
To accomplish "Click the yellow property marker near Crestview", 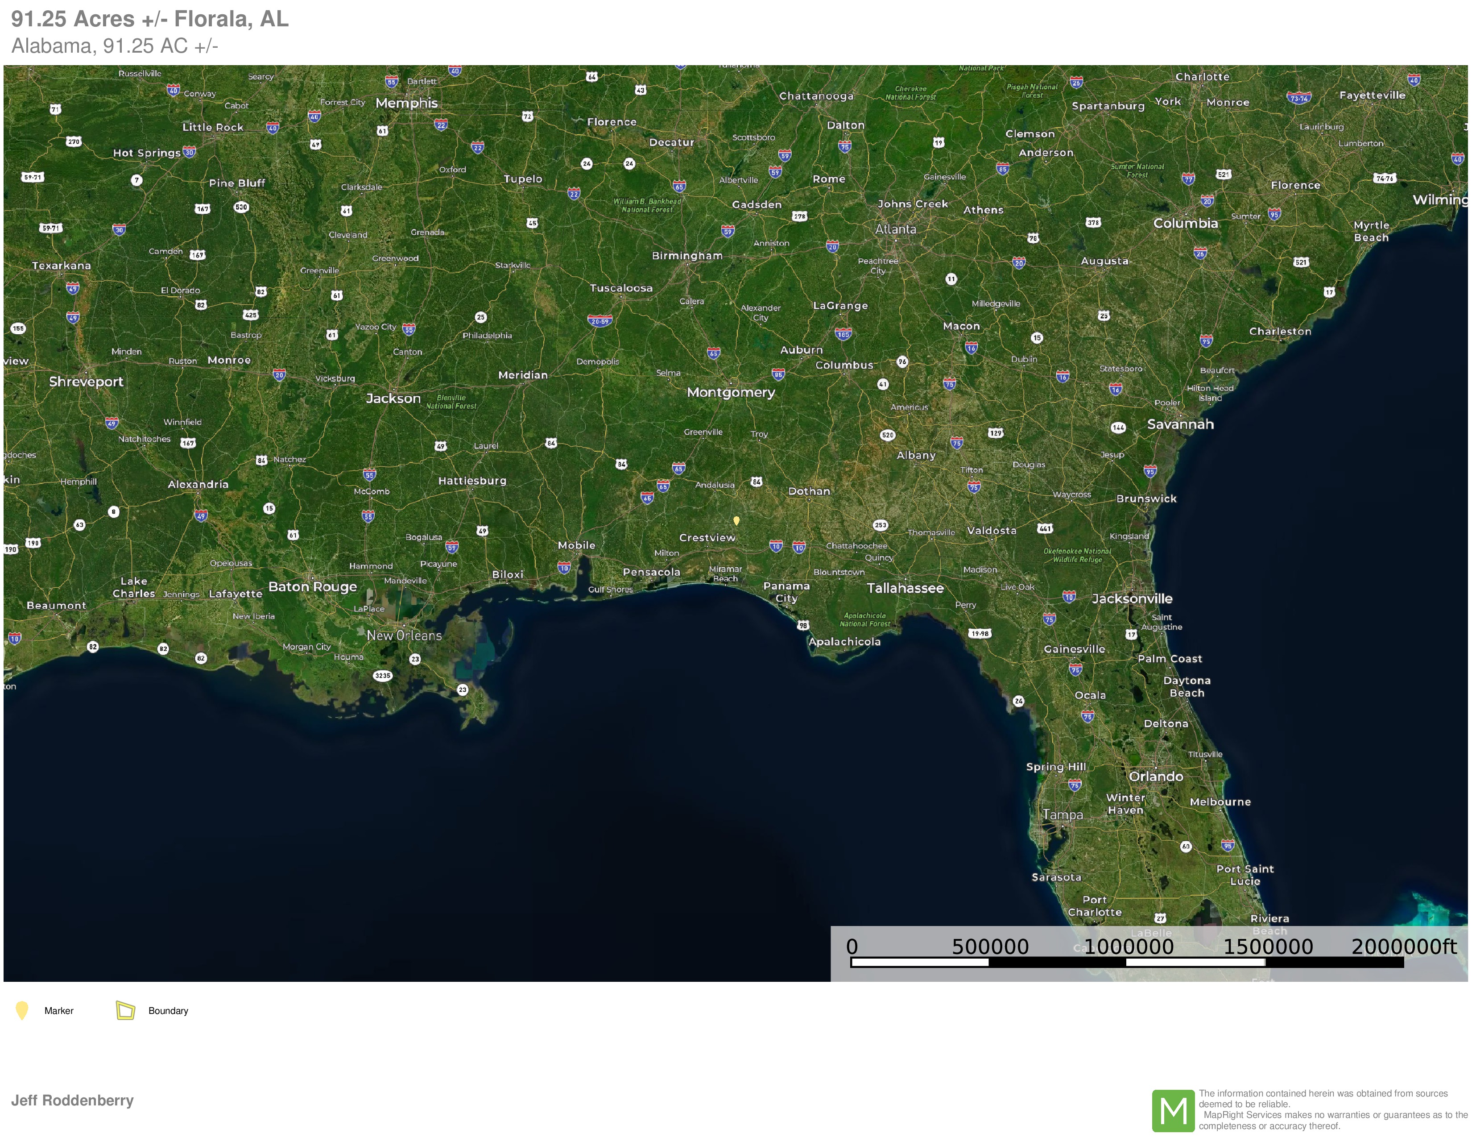I will (x=737, y=520).
